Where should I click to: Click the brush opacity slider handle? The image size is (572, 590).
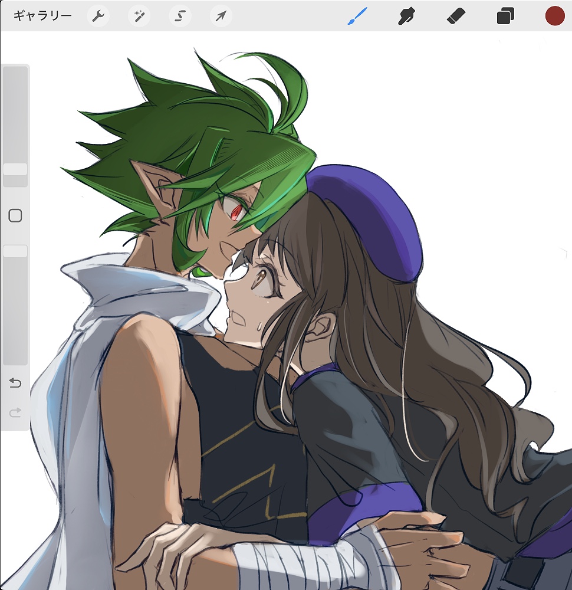tap(15, 251)
